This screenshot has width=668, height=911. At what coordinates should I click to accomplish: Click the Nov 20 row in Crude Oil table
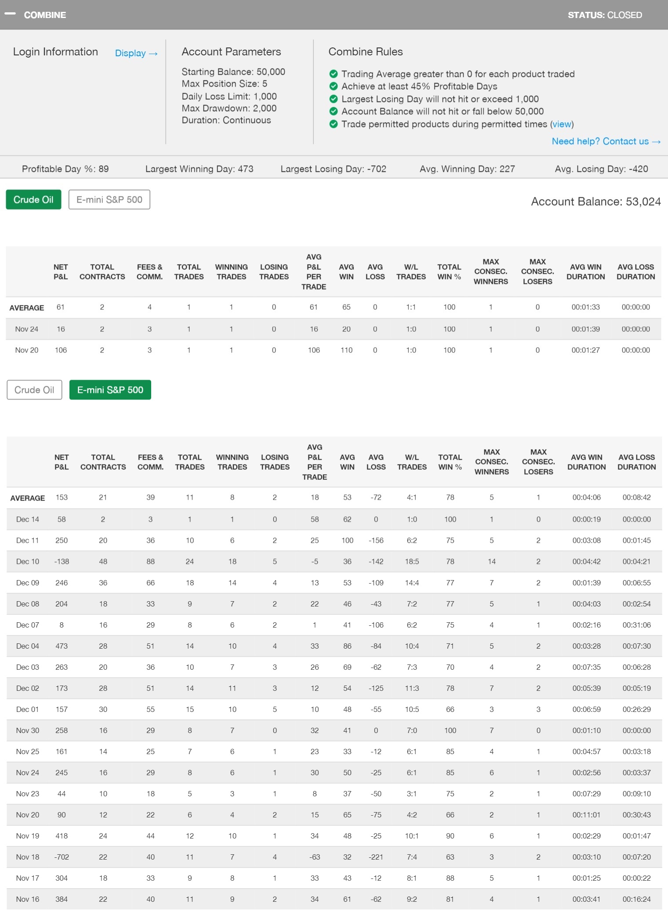coord(27,350)
